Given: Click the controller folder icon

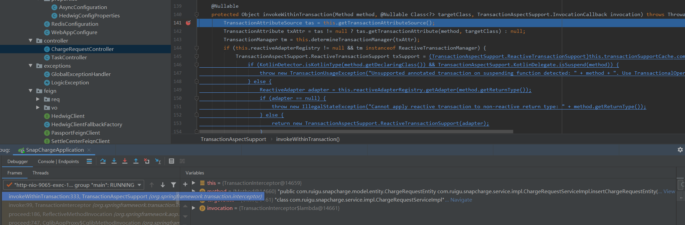Looking at the screenshot, I should pos(39,41).
